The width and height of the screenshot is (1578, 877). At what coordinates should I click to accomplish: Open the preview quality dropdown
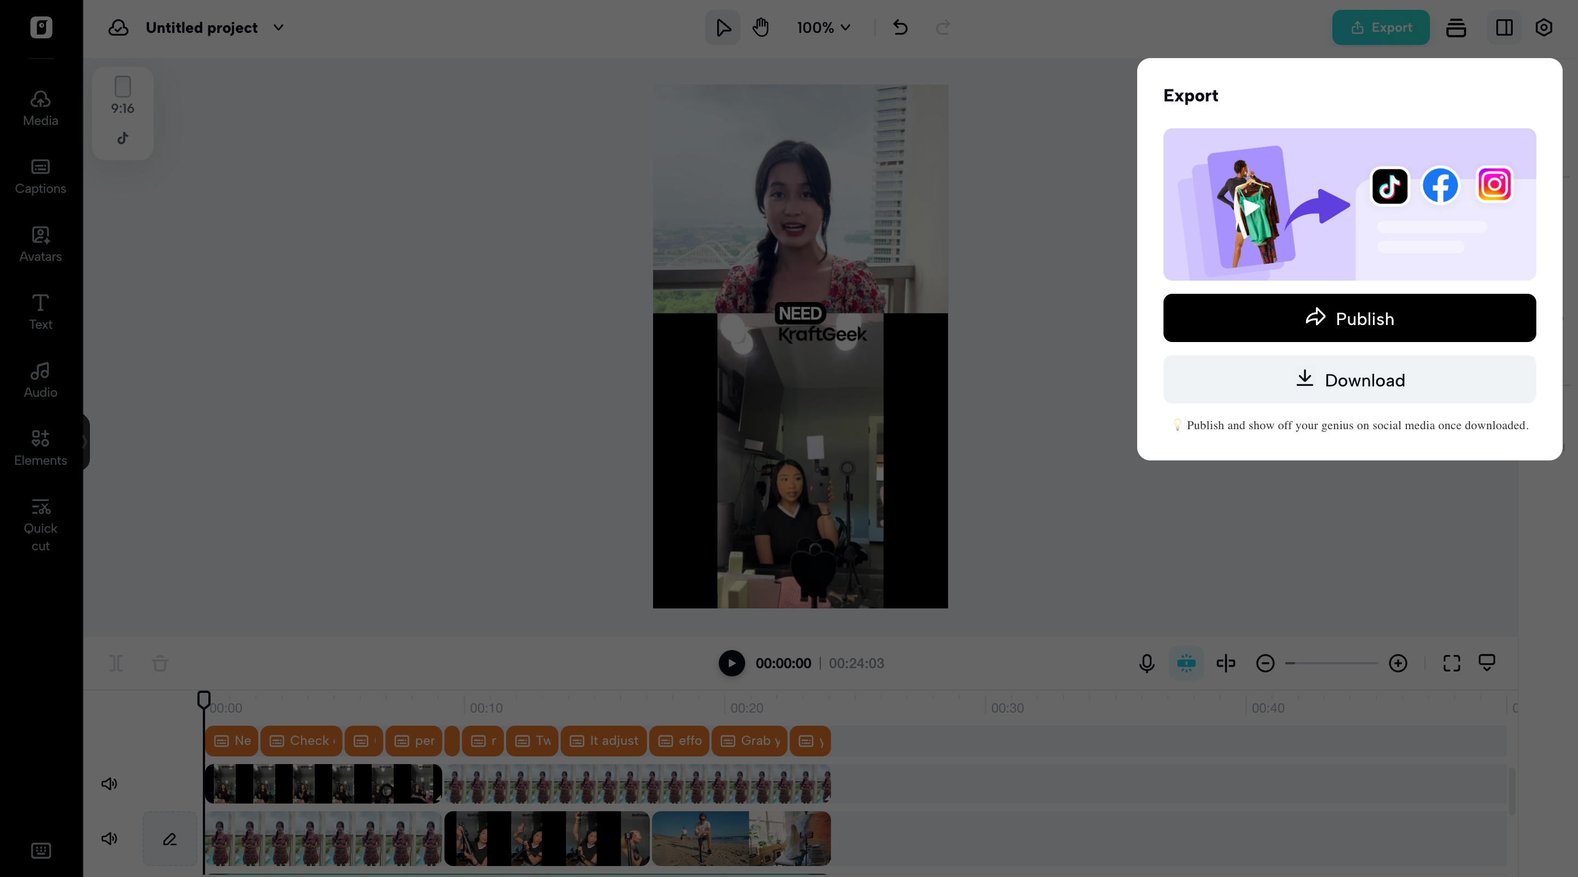pyautogui.click(x=1488, y=663)
